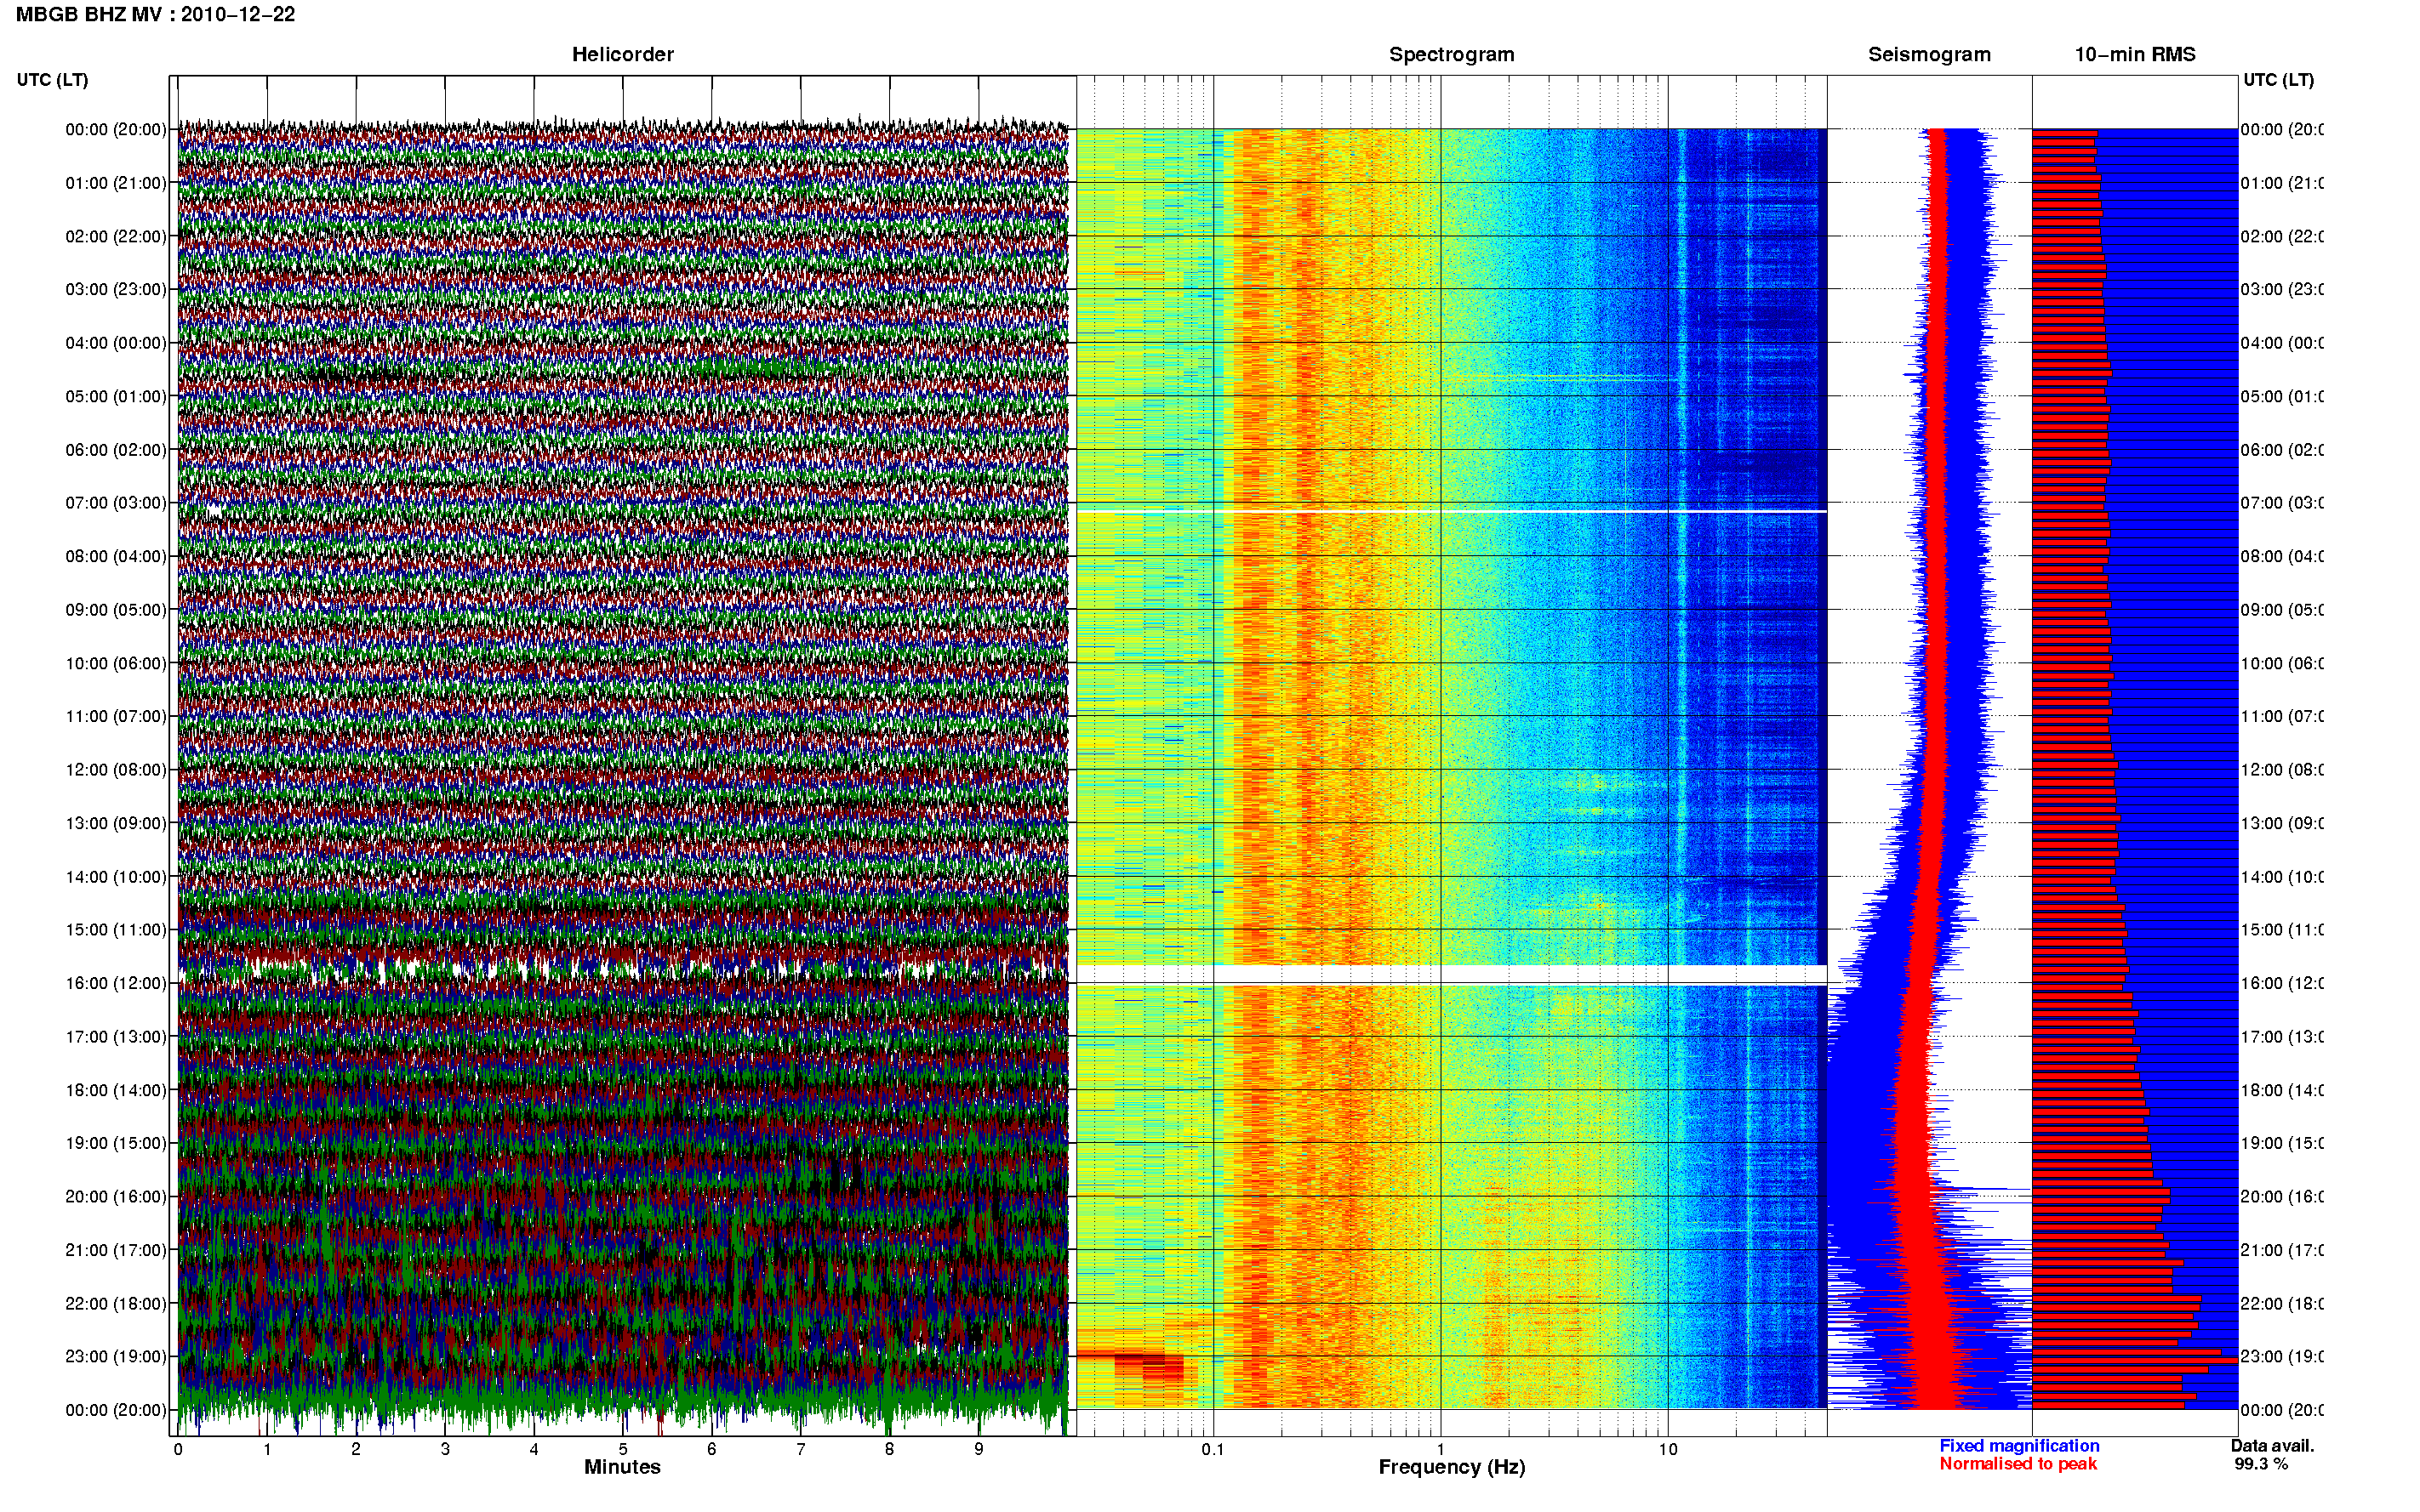The width and height of the screenshot is (2420, 1512).
Task: Click left axis label 03:00 (23:00)
Action: click(116, 289)
